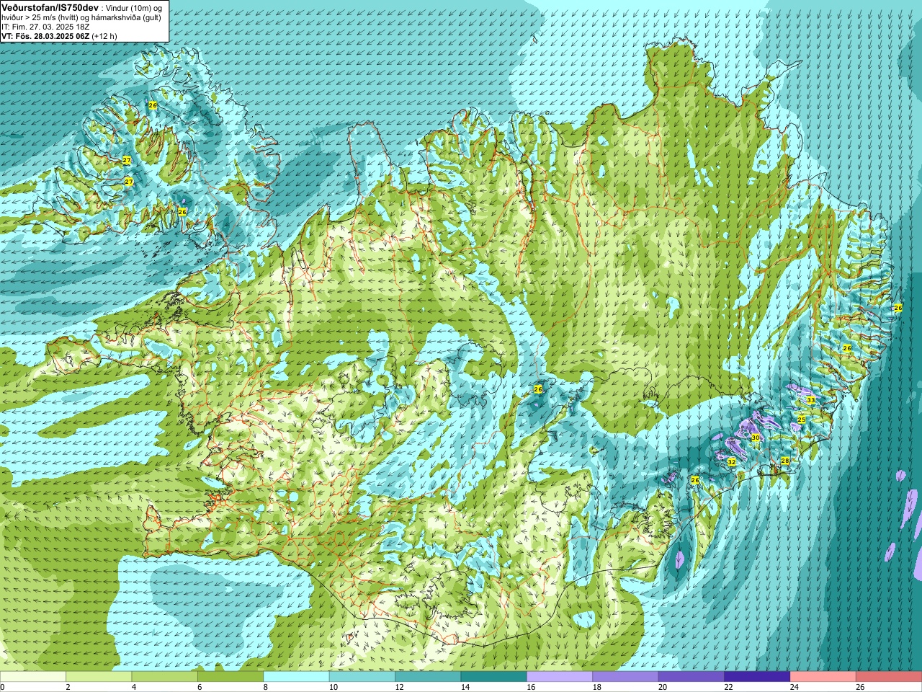Click the gust marker labeled 28
The image size is (922, 692).
[785, 461]
